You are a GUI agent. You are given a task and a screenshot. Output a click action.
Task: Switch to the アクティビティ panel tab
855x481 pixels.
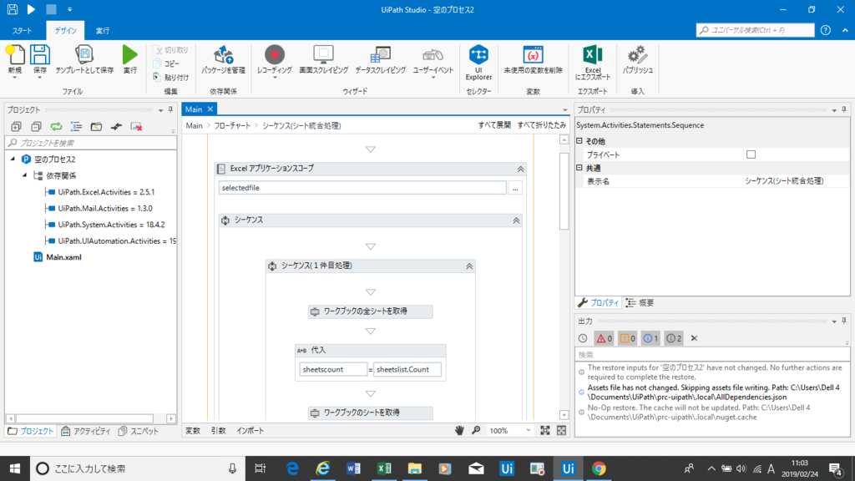(86, 431)
